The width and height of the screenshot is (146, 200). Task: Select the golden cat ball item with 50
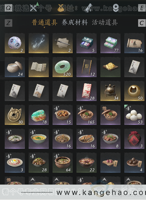(x=134, y=91)
